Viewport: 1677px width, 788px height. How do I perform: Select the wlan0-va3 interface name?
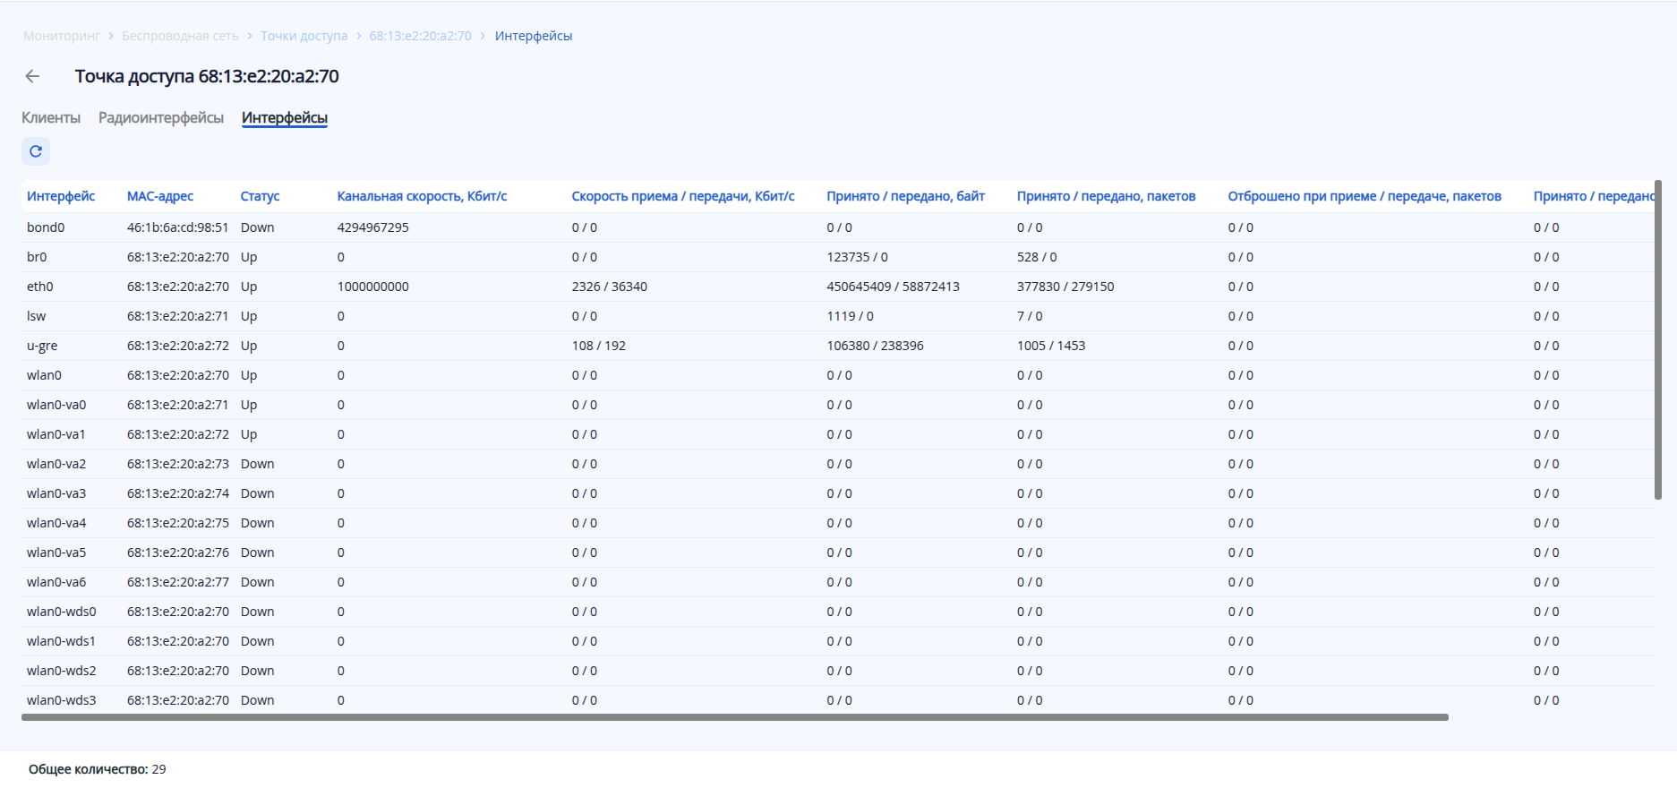pyautogui.click(x=56, y=493)
